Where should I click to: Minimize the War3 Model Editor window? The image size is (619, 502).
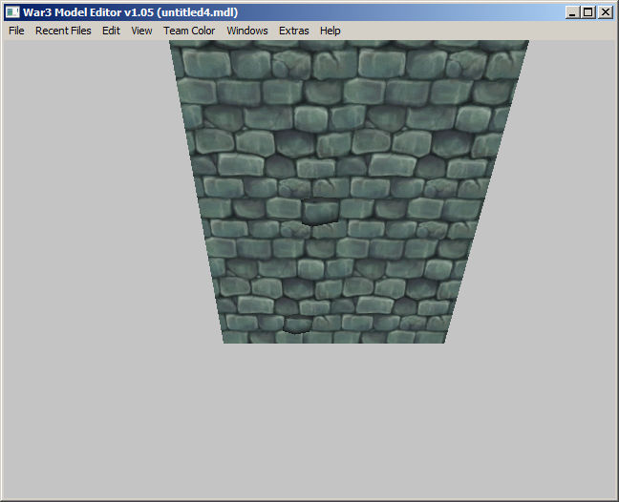pos(572,12)
